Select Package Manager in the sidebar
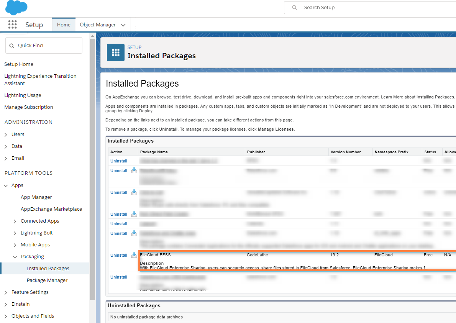Screen dimensions: 456x323 click(x=47, y=280)
